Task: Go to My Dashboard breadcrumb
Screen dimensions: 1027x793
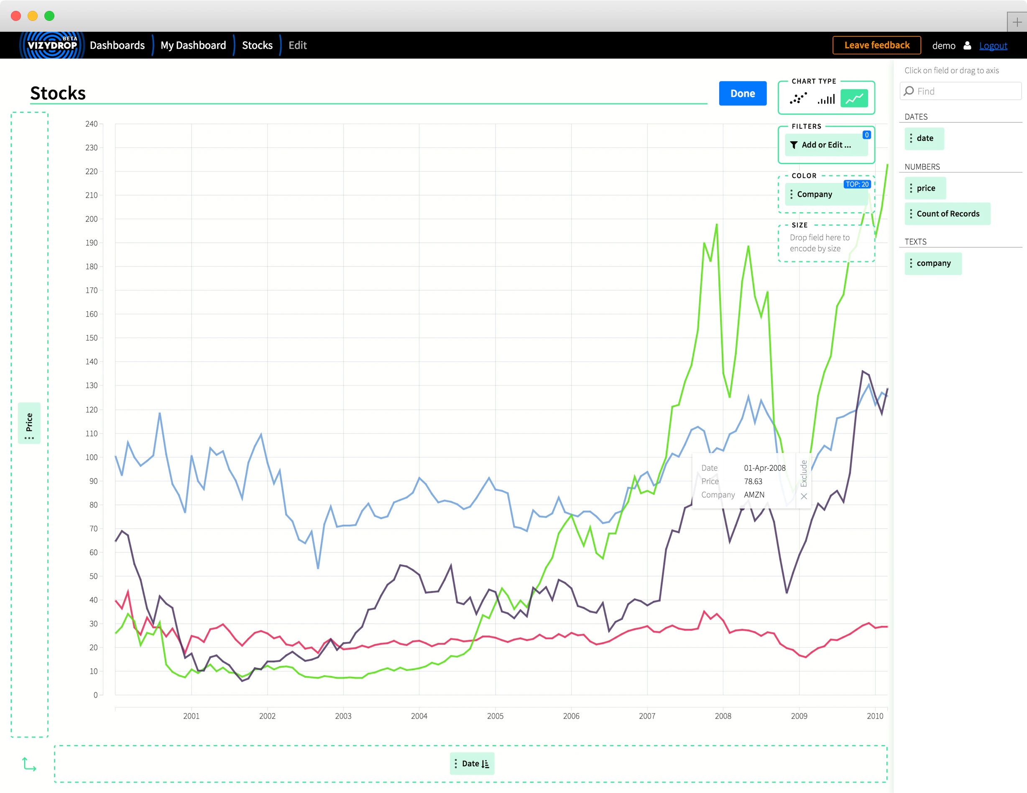Action: 193,46
